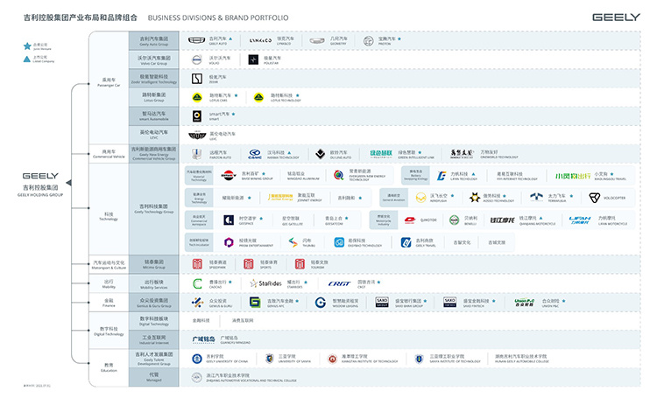Viewport: 657px width, 398px height.
Task: Click the Proton circular logo
Action: [x=368, y=40]
